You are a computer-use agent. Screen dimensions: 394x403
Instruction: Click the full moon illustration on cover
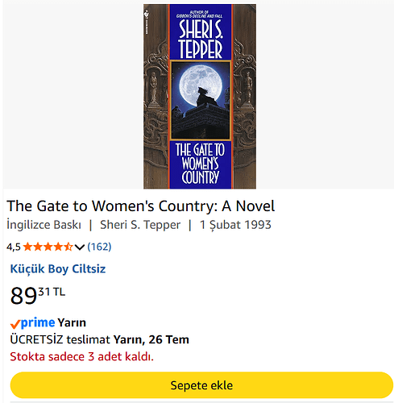click(200, 83)
